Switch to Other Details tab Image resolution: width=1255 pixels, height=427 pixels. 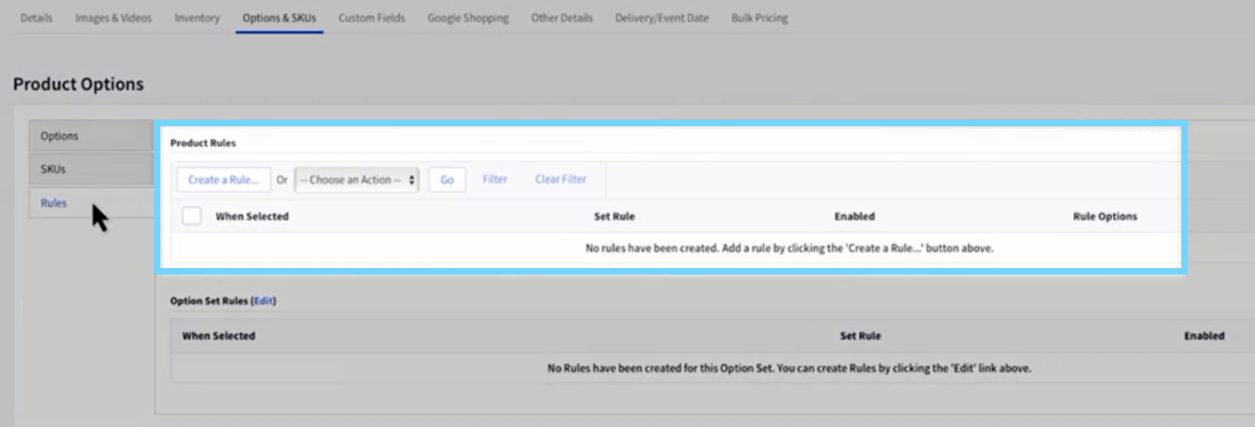click(562, 18)
